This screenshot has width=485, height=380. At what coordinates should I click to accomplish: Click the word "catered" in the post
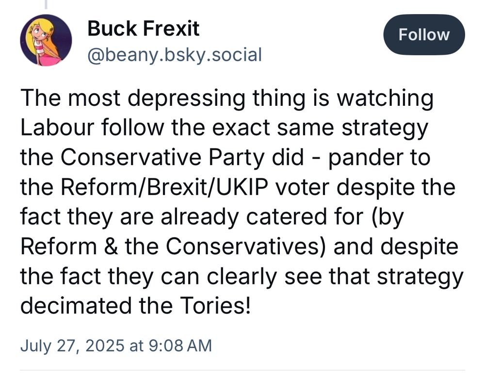click(x=287, y=216)
